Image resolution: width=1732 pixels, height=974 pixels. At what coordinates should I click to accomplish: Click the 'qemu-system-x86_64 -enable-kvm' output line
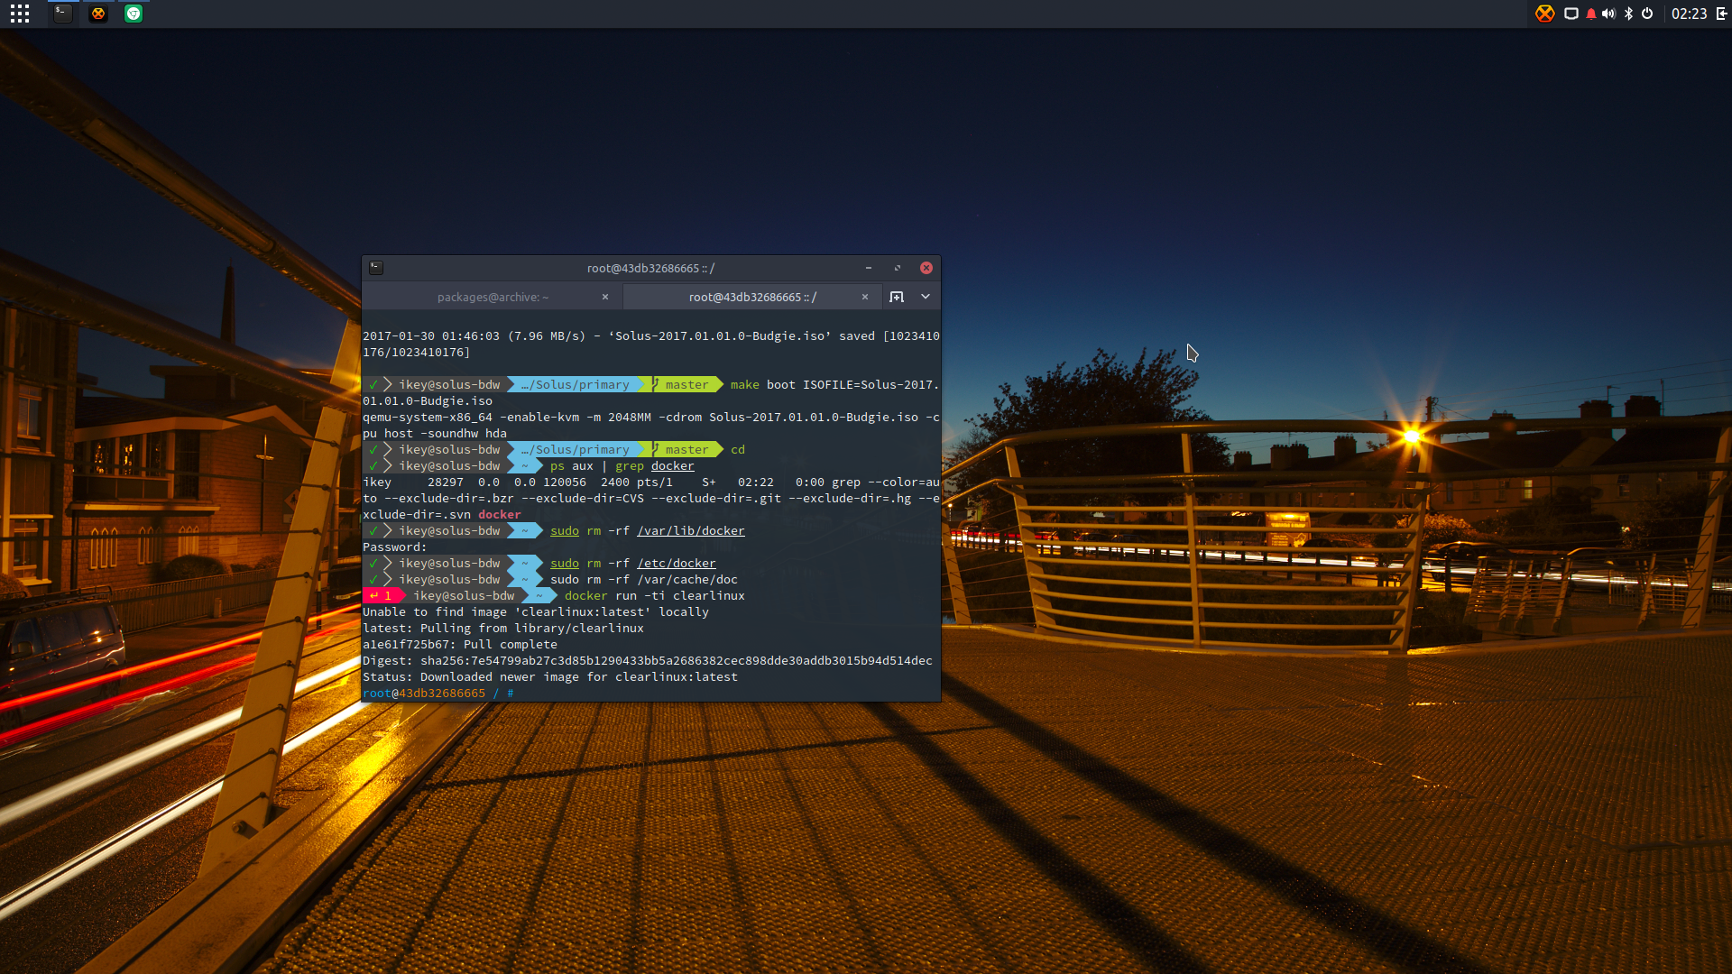(651, 418)
